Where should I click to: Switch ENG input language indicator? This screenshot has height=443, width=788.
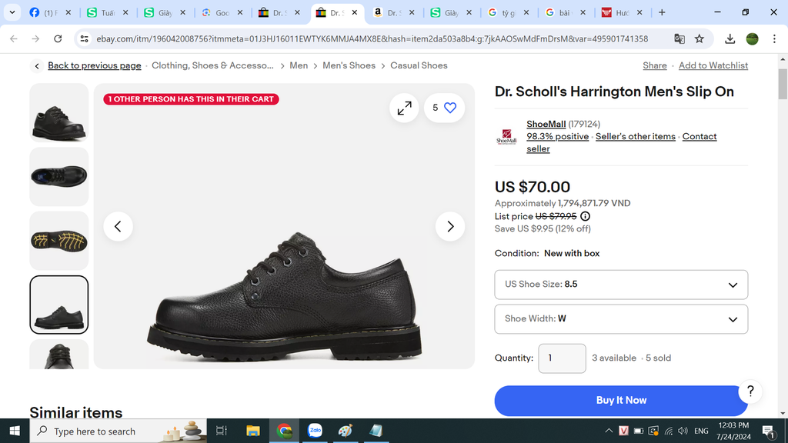(701, 431)
